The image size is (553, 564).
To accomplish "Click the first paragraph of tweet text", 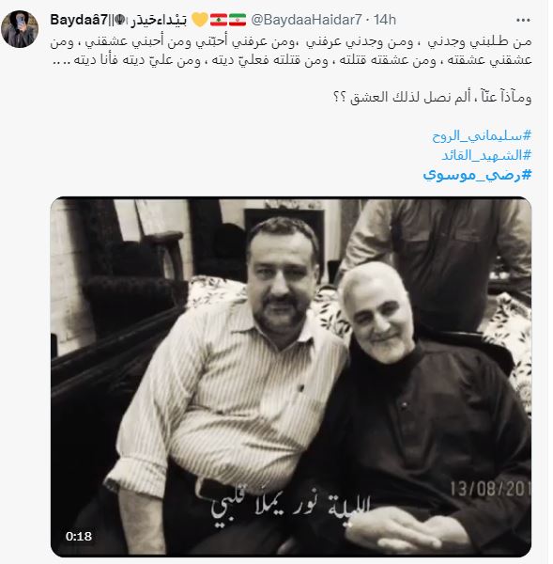I will point(291,51).
